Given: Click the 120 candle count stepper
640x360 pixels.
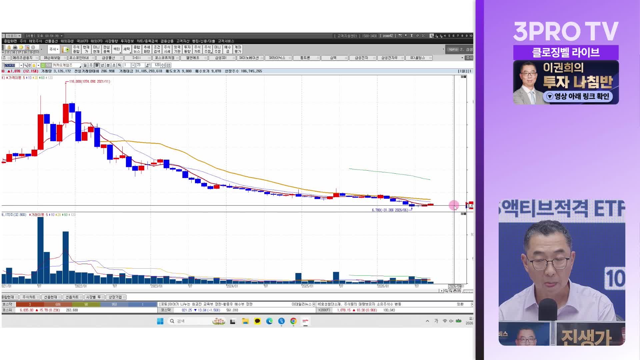Looking at the screenshot, I should (163, 65).
